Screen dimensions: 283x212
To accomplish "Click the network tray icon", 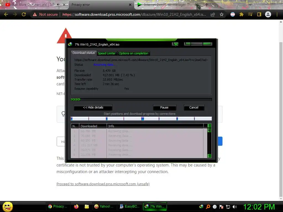I will pyautogui.click(x=228, y=207).
